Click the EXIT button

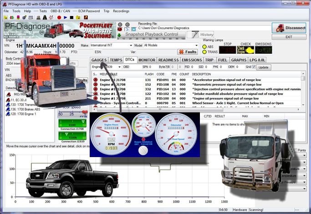click(289, 37)
